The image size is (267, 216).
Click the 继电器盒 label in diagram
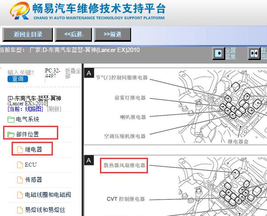point(238,141)
